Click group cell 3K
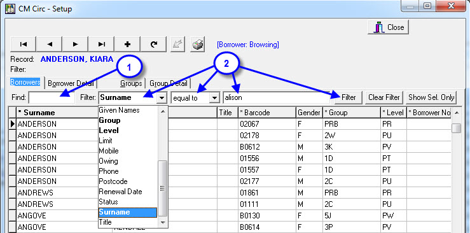The width and height of the screenshot is (470, 233). point(352,146)
